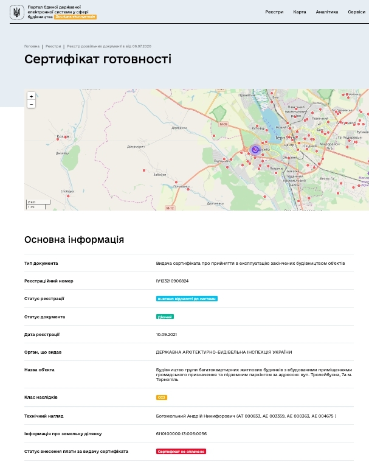Viewport: 369px width, 462px height.
Task: Zoom out of the map
Action: tap(31, 104)
